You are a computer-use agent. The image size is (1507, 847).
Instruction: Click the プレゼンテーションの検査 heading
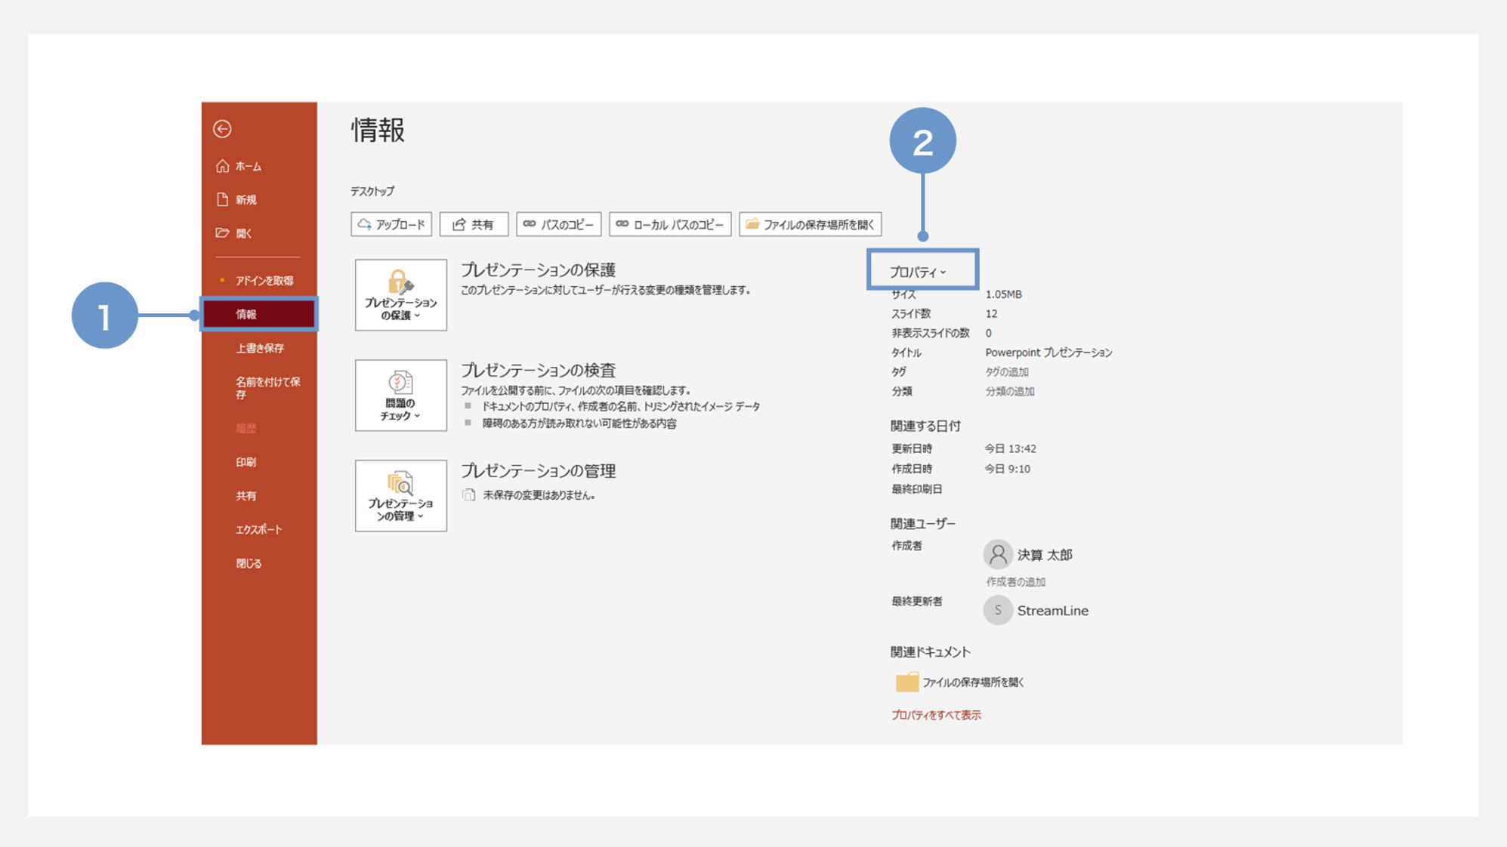tap(539, 371)
